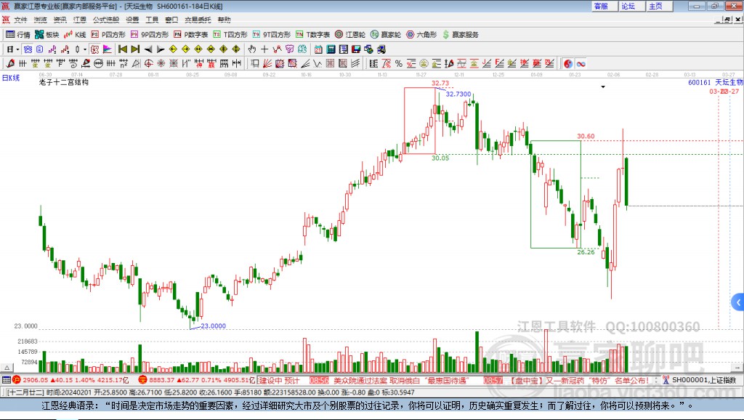Click the 32.7300 high price label
Screen dimensions: 744x420
(458, 94)
